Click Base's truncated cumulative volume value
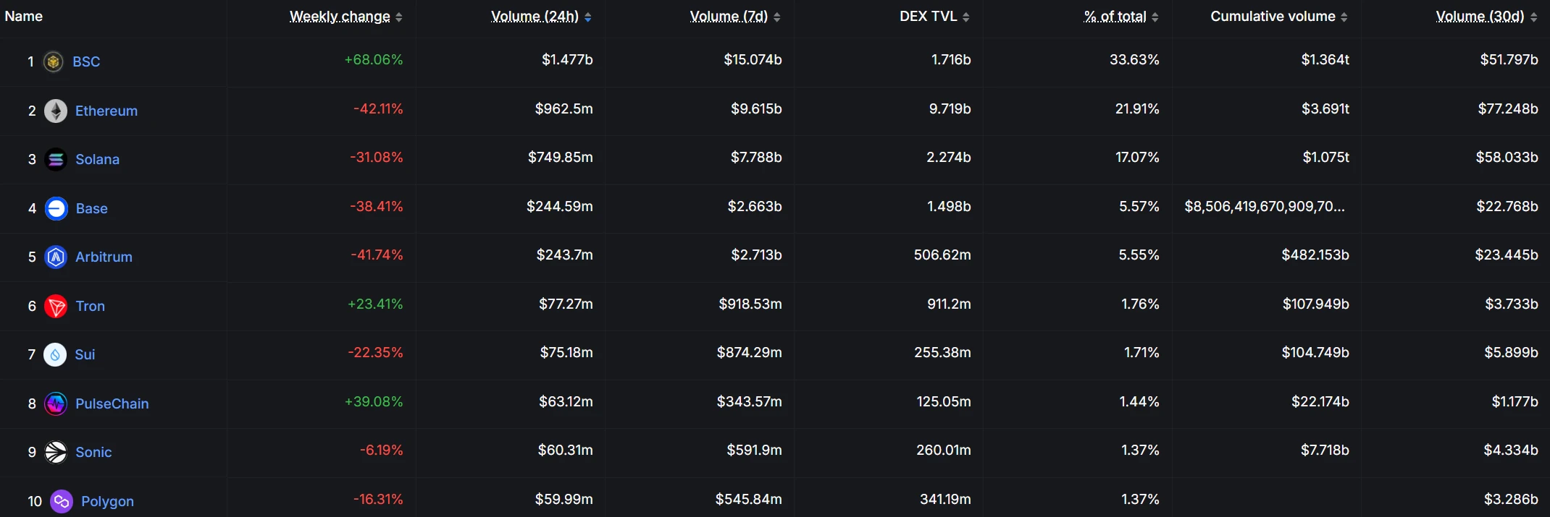This screenshot has width=1550, height=517. (1265, 207)
